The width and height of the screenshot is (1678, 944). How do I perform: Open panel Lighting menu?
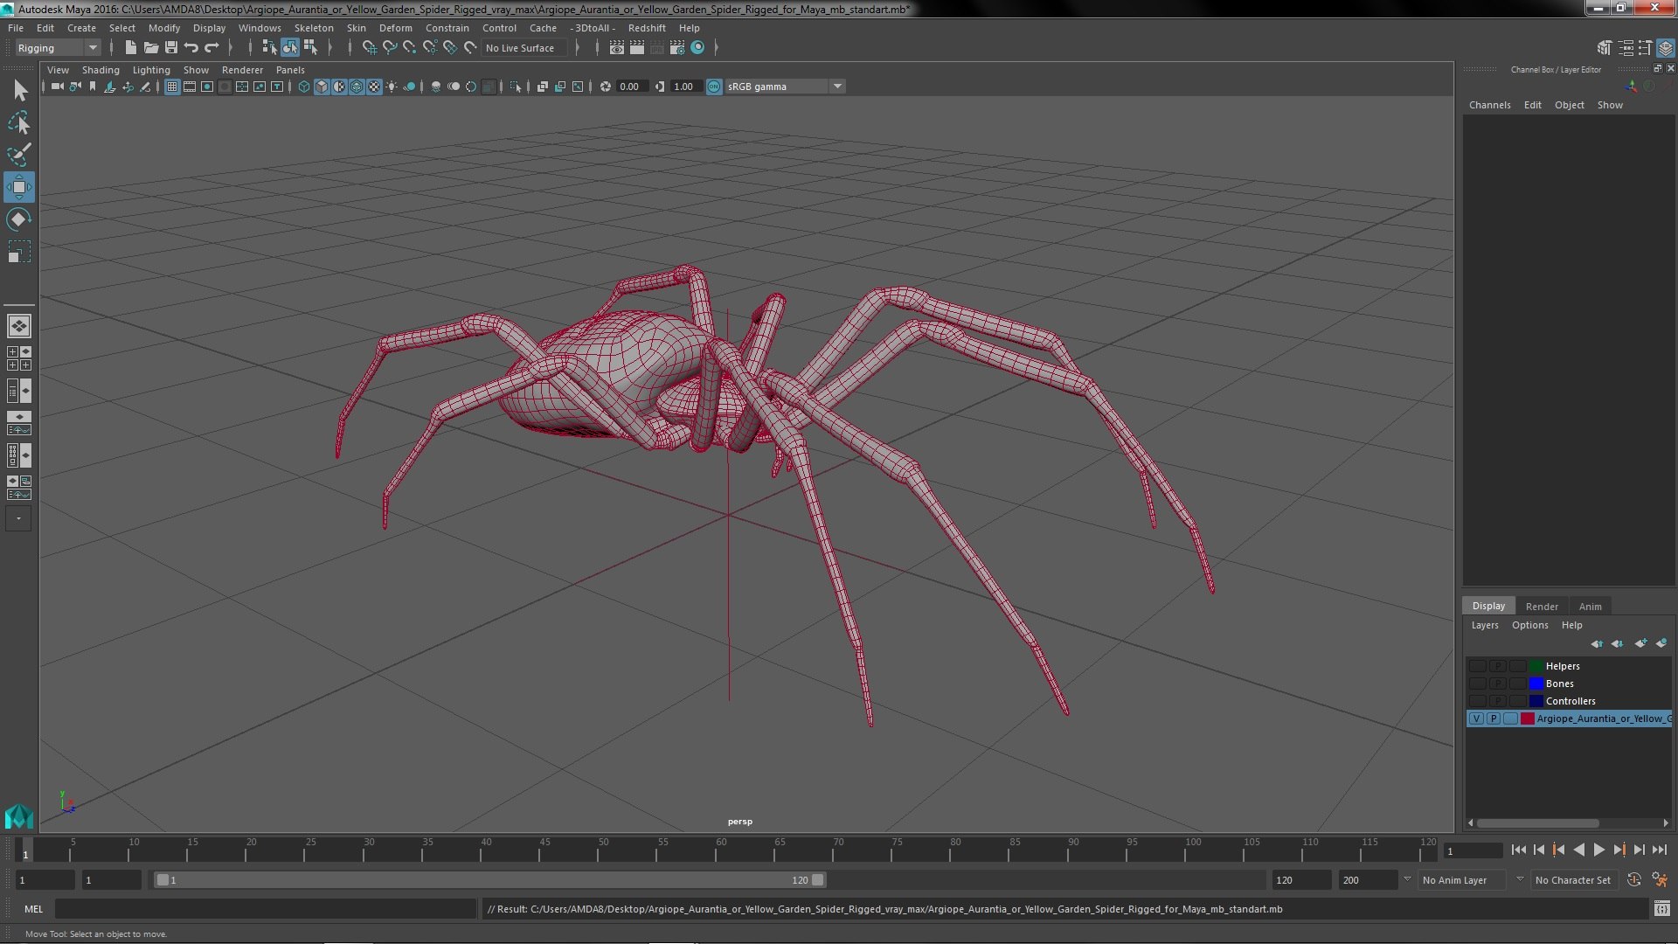coord(151,70)
